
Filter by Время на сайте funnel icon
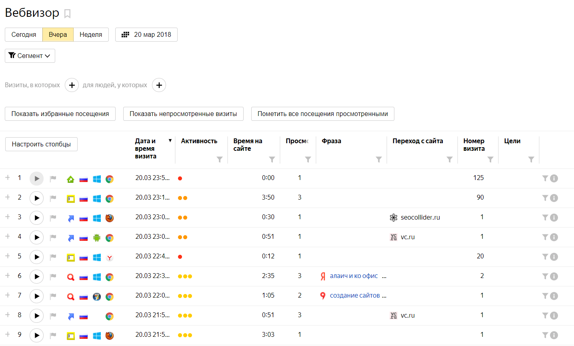pyautogui.click(x=272, y=159)
